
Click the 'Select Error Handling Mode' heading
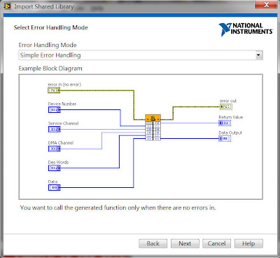coord(51,27)
